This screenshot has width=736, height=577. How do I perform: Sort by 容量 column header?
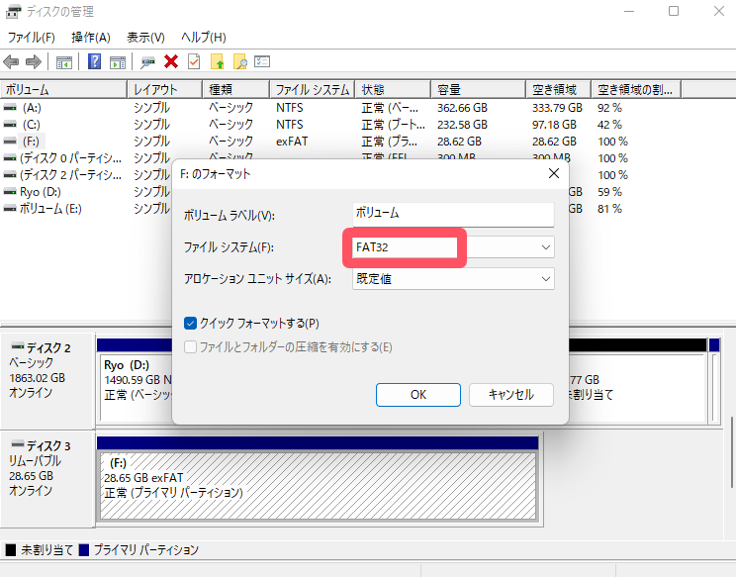(478, 89)
